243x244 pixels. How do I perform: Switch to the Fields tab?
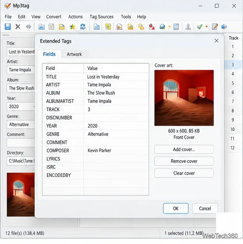coord(49,54)
